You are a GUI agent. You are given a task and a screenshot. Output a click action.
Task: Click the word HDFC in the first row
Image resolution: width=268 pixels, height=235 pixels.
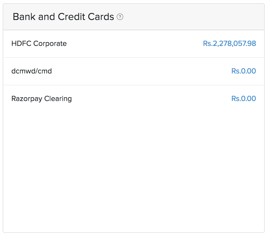tap(21, 43)
